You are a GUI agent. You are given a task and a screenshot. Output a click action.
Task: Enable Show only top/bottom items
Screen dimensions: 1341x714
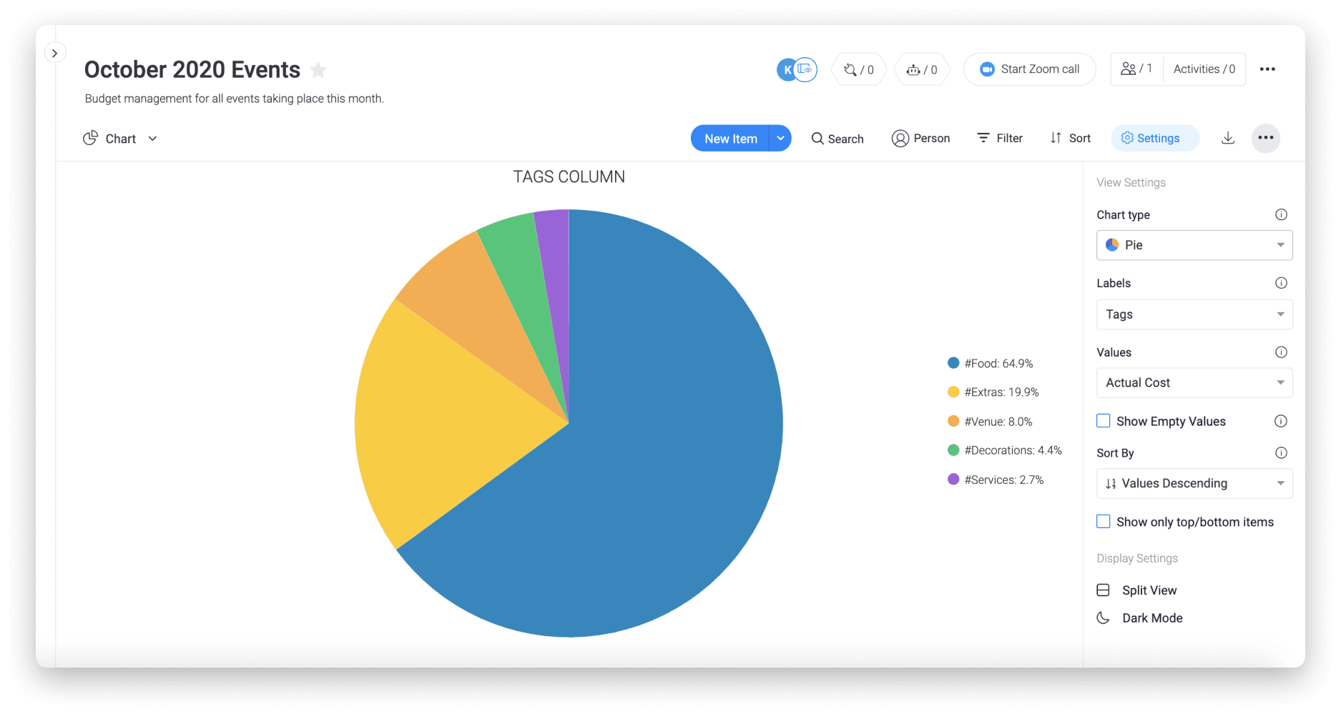(x=1103, y=522)
